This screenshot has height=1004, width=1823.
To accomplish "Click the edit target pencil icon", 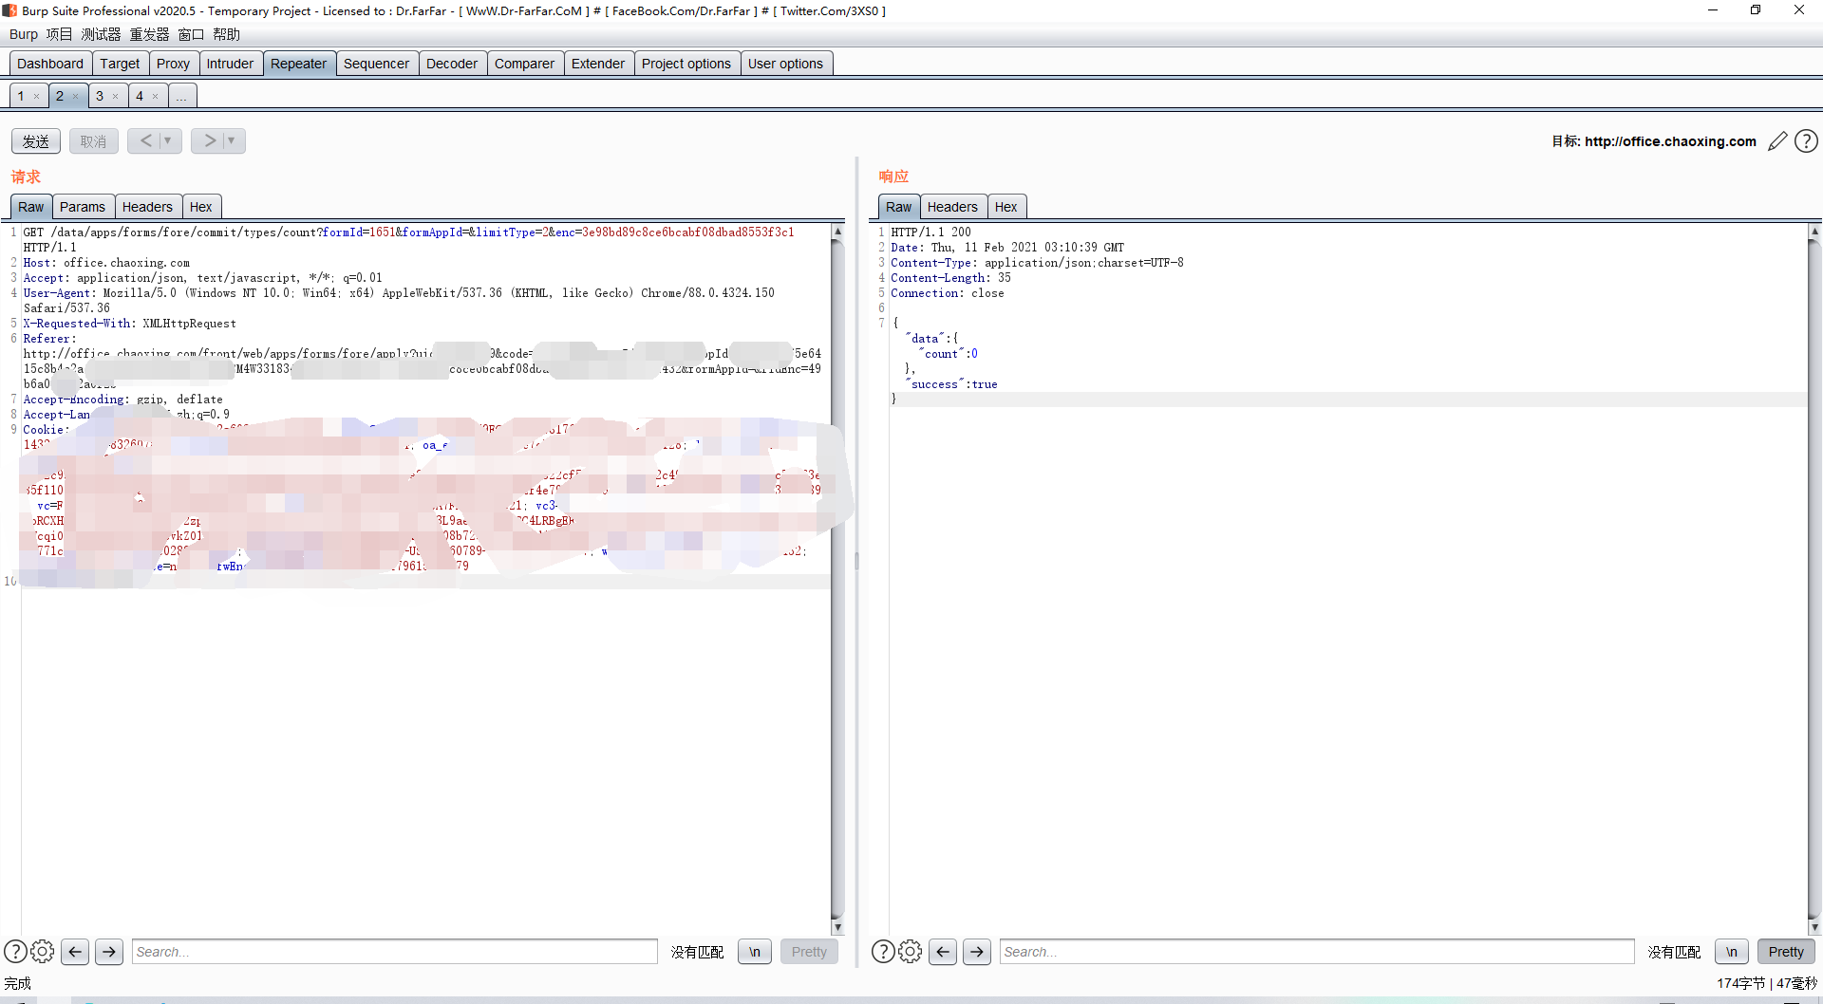I will (1777, 141).
